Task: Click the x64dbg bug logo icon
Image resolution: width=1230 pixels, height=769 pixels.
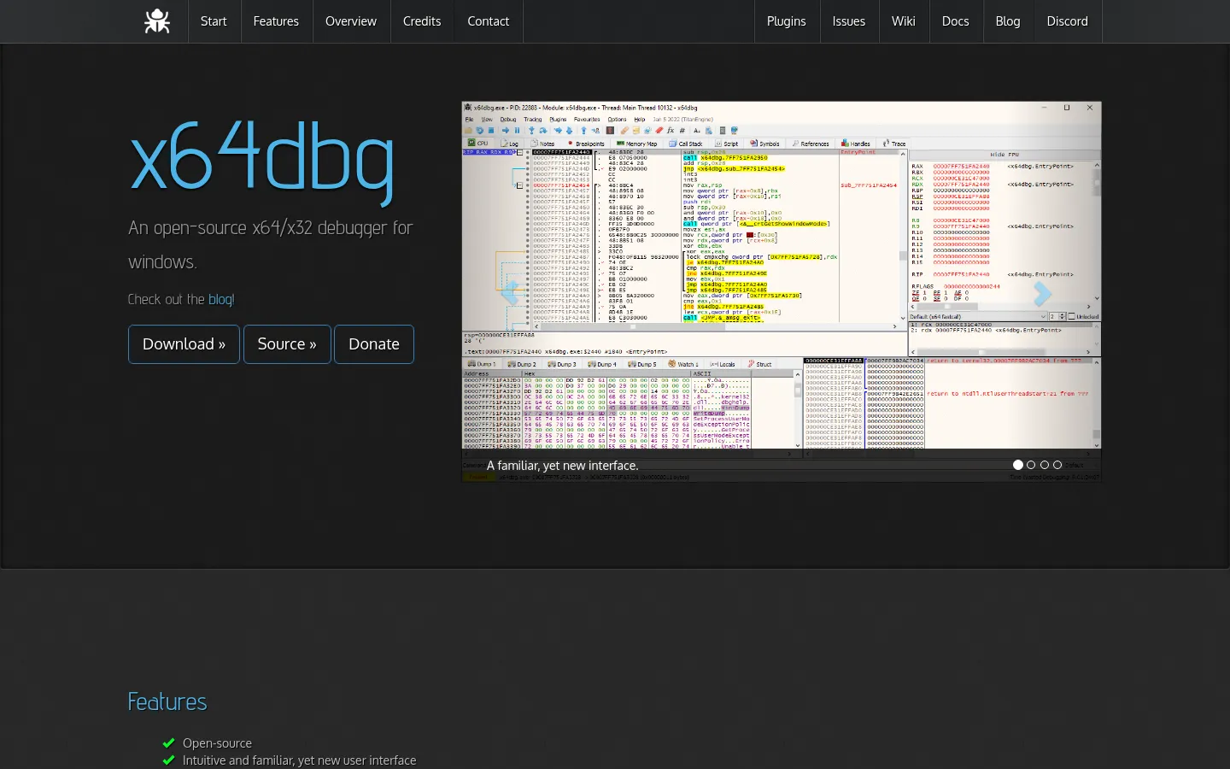Action: 157,21
